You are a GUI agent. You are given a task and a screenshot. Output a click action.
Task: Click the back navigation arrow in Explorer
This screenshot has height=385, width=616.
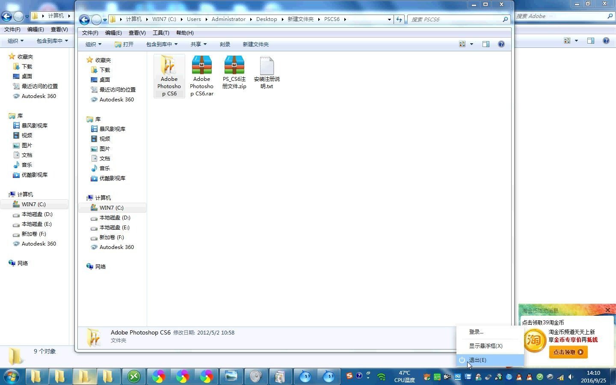84,19
